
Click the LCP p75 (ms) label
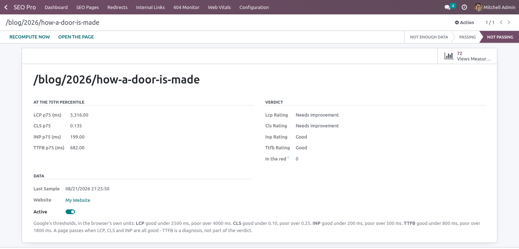pos(48,115)
